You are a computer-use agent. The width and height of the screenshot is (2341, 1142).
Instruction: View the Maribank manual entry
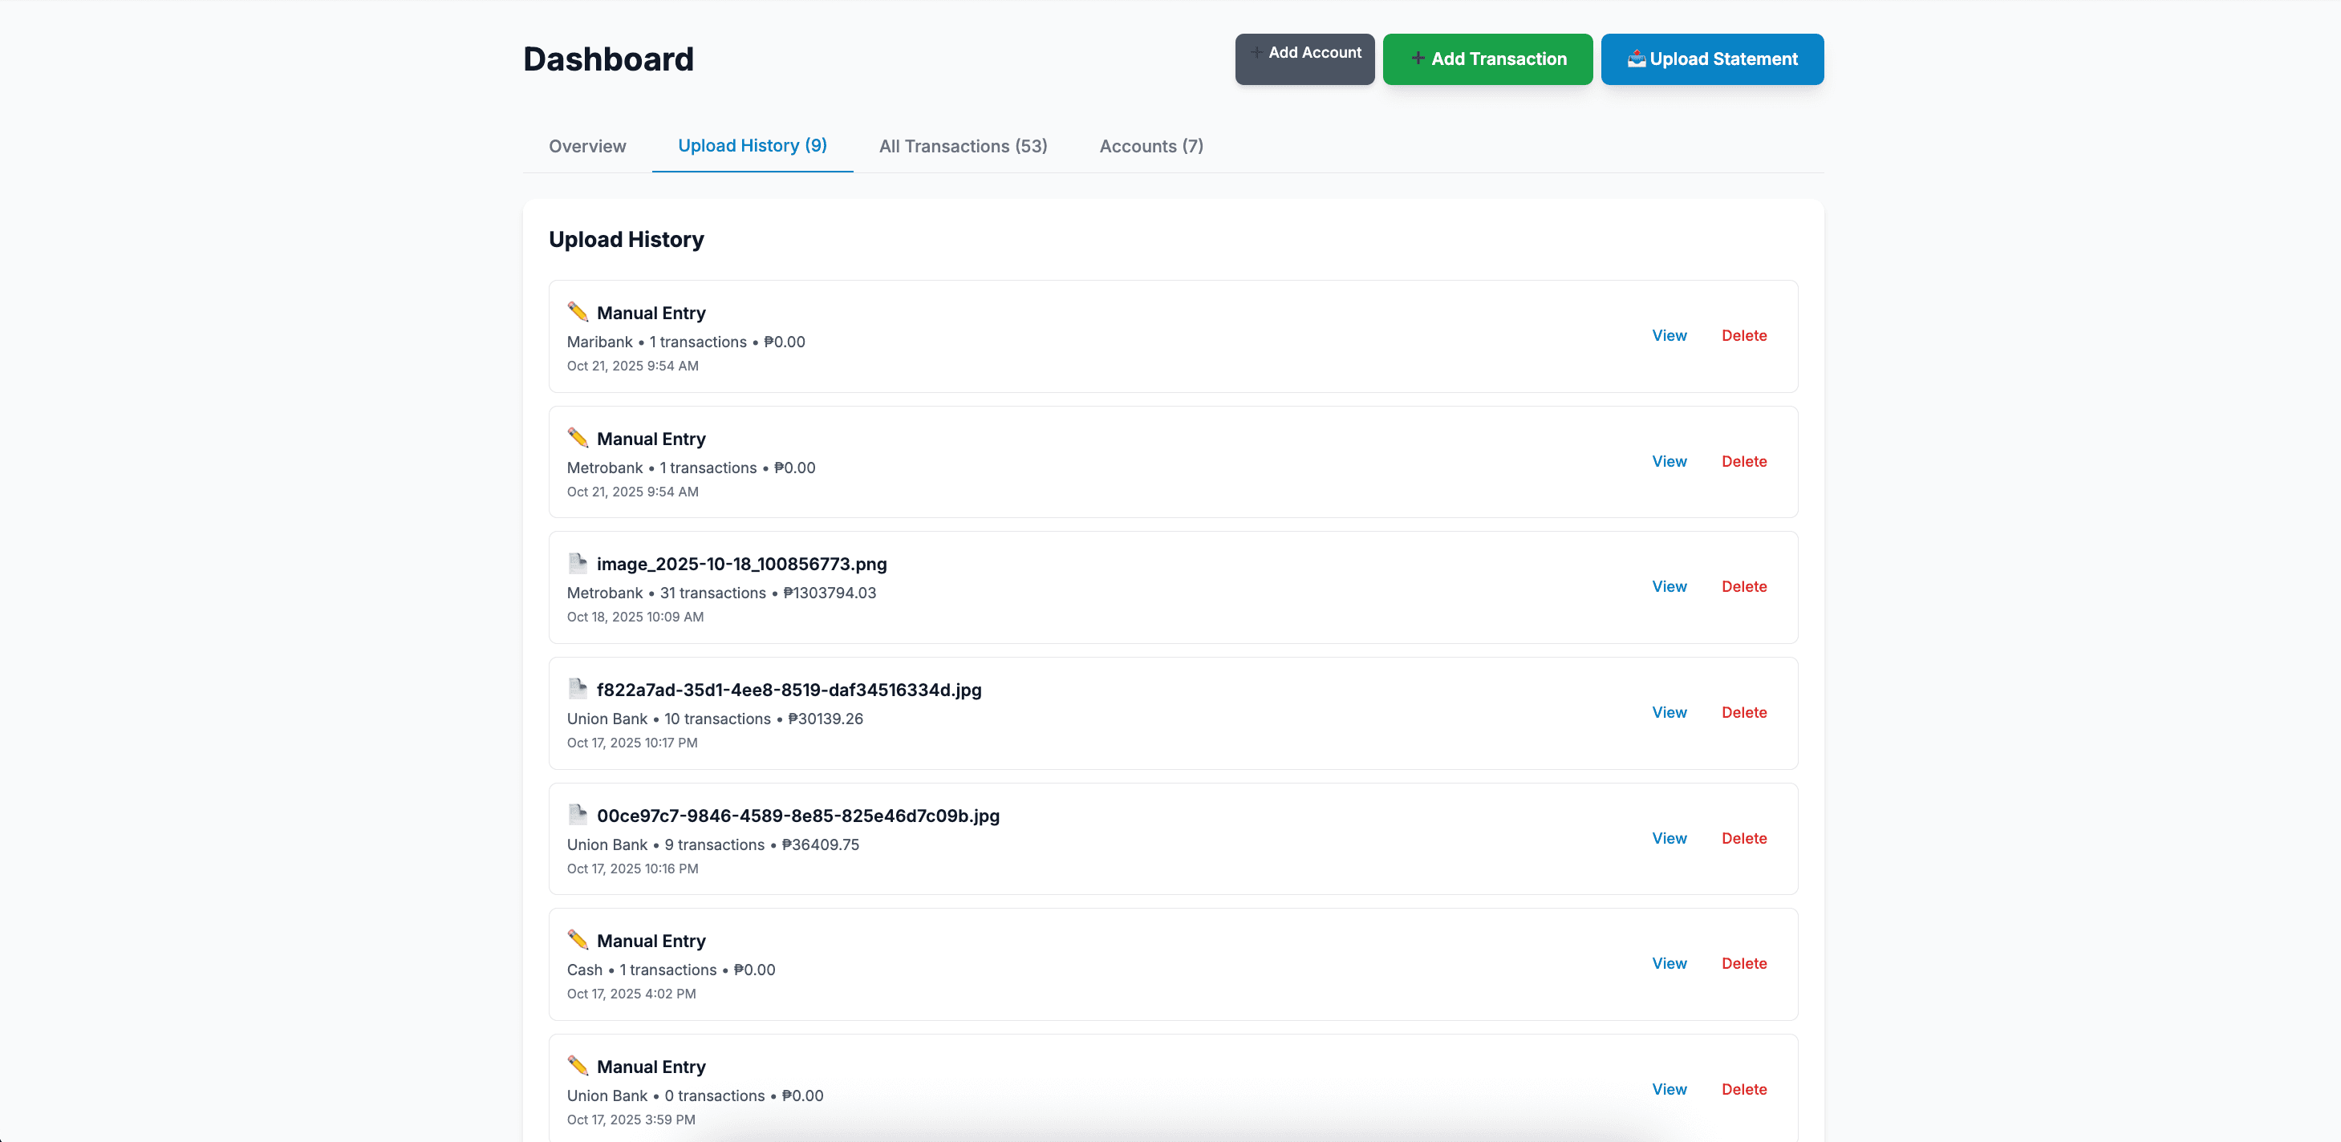point(1669,335)
